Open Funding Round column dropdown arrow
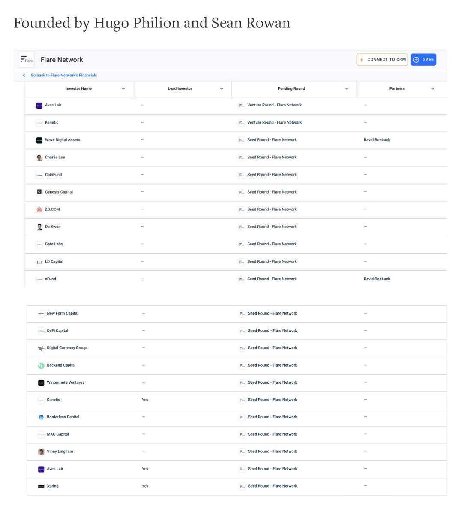This screenshot has width=455, height=515. 347,89
